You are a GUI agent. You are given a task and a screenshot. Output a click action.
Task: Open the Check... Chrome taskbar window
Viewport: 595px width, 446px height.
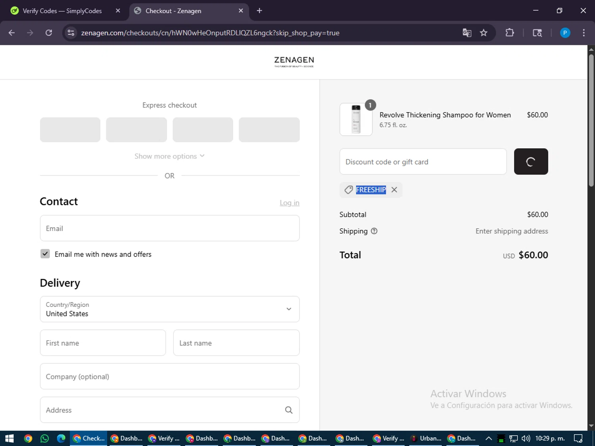coord(89,438)
